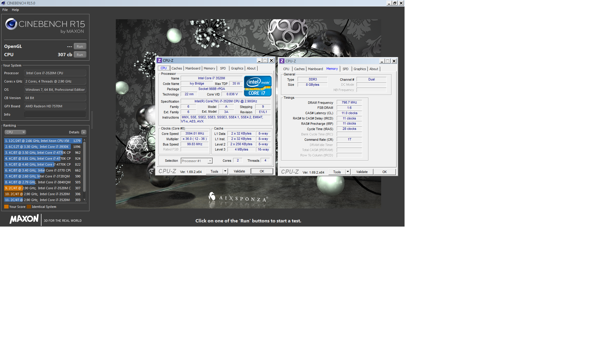
Task: Click the left CPU-Z title bar icon
Action: 159,60
